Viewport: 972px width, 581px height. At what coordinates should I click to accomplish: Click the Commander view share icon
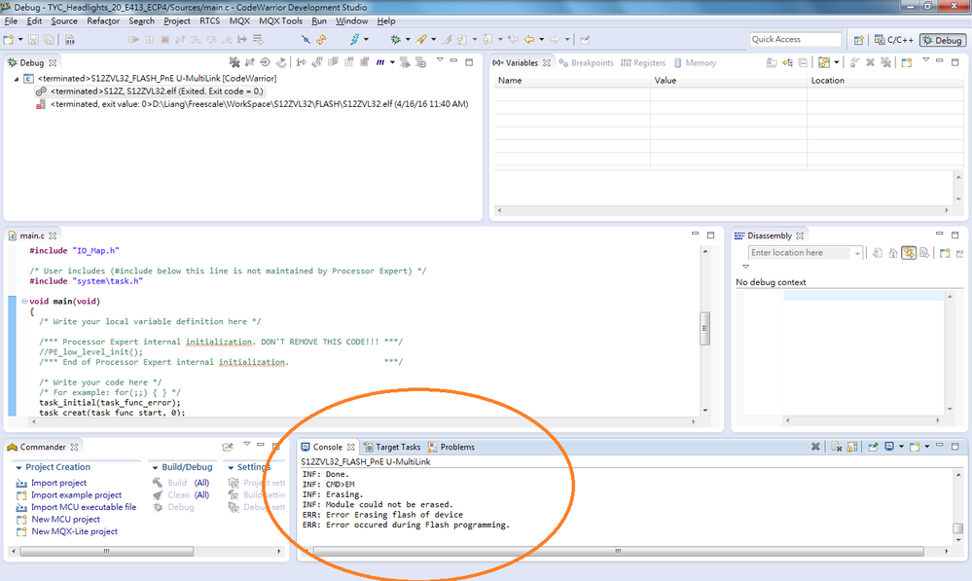[x=228, y=447]
